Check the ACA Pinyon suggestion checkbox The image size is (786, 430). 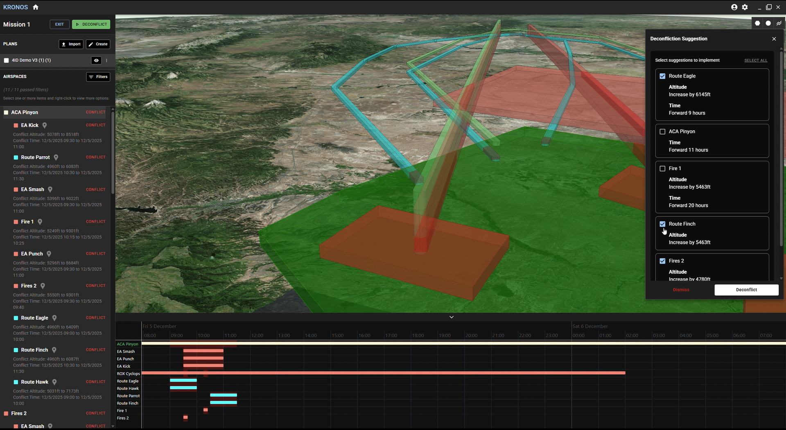tap(662, 132)
